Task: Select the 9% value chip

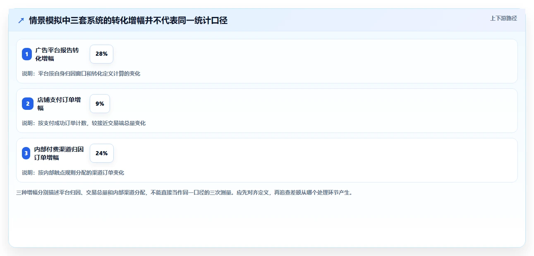Action: click(100, 104)
